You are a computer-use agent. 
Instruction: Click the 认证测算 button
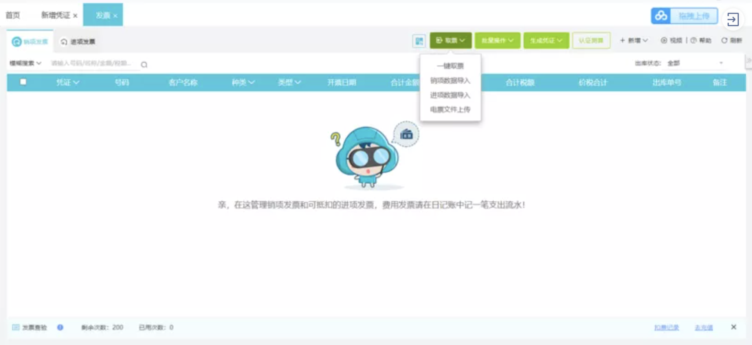[591, 40]
